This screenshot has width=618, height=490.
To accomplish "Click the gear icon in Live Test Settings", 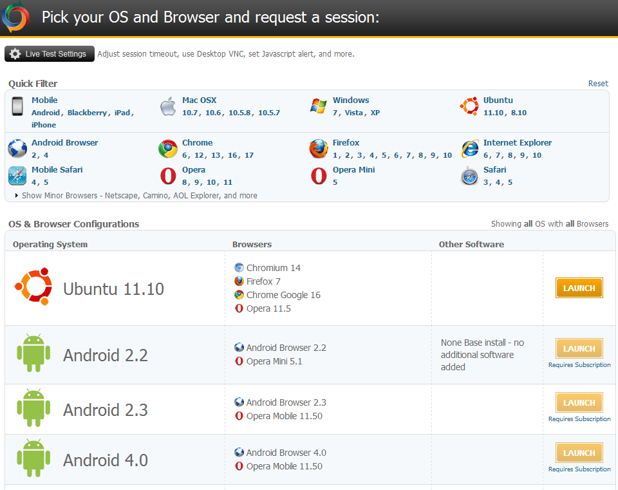I will pyautogui.click(x=15, y=54).
